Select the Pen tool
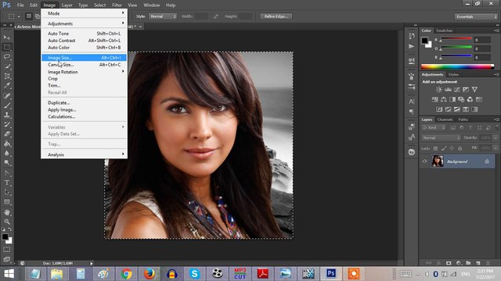The image size is (501, 281). (7, 173)
